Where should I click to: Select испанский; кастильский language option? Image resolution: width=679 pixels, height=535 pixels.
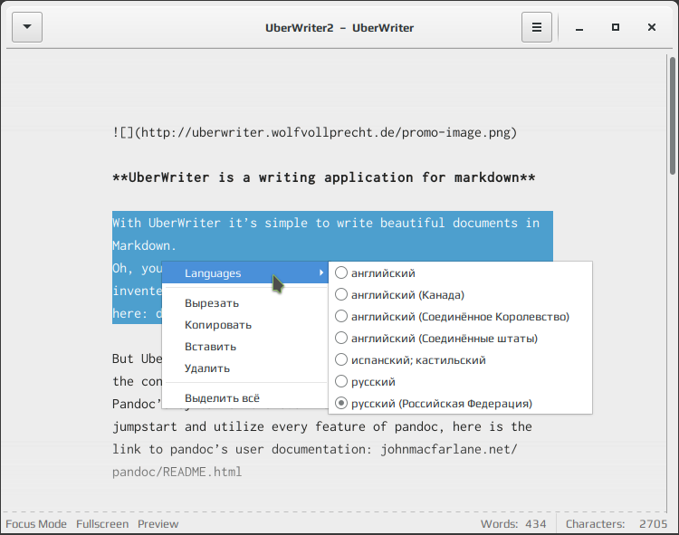(460, 359)
